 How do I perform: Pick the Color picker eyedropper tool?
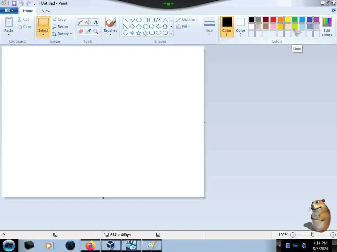pos(88,31)
